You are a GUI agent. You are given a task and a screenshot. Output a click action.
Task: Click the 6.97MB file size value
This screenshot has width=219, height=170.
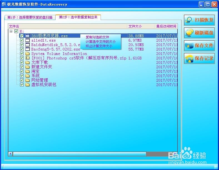pos(135,40)
